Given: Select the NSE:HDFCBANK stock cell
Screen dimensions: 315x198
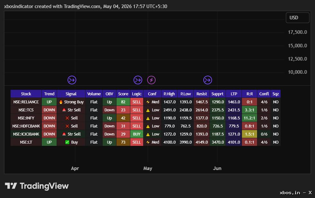Looking at the screenshot, I should point(26,126).
